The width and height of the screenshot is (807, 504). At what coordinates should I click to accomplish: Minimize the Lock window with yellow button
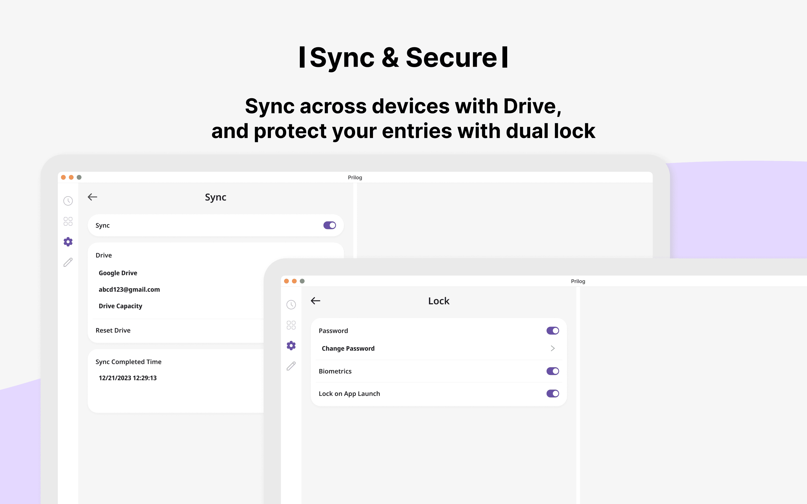[x=294, y=281]
